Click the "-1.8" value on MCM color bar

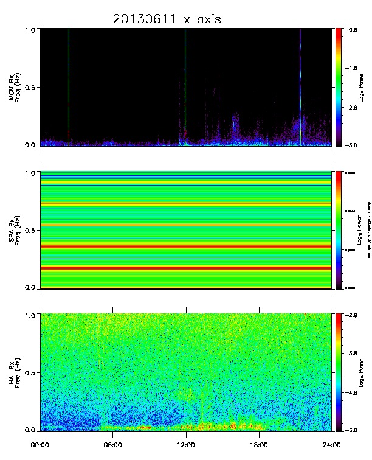point(351,68)
